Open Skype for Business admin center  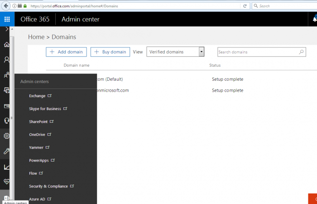tap(45, 109)
